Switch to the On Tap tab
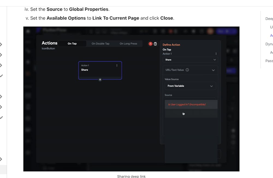The image size is (273, 178). tap(72, 44)
